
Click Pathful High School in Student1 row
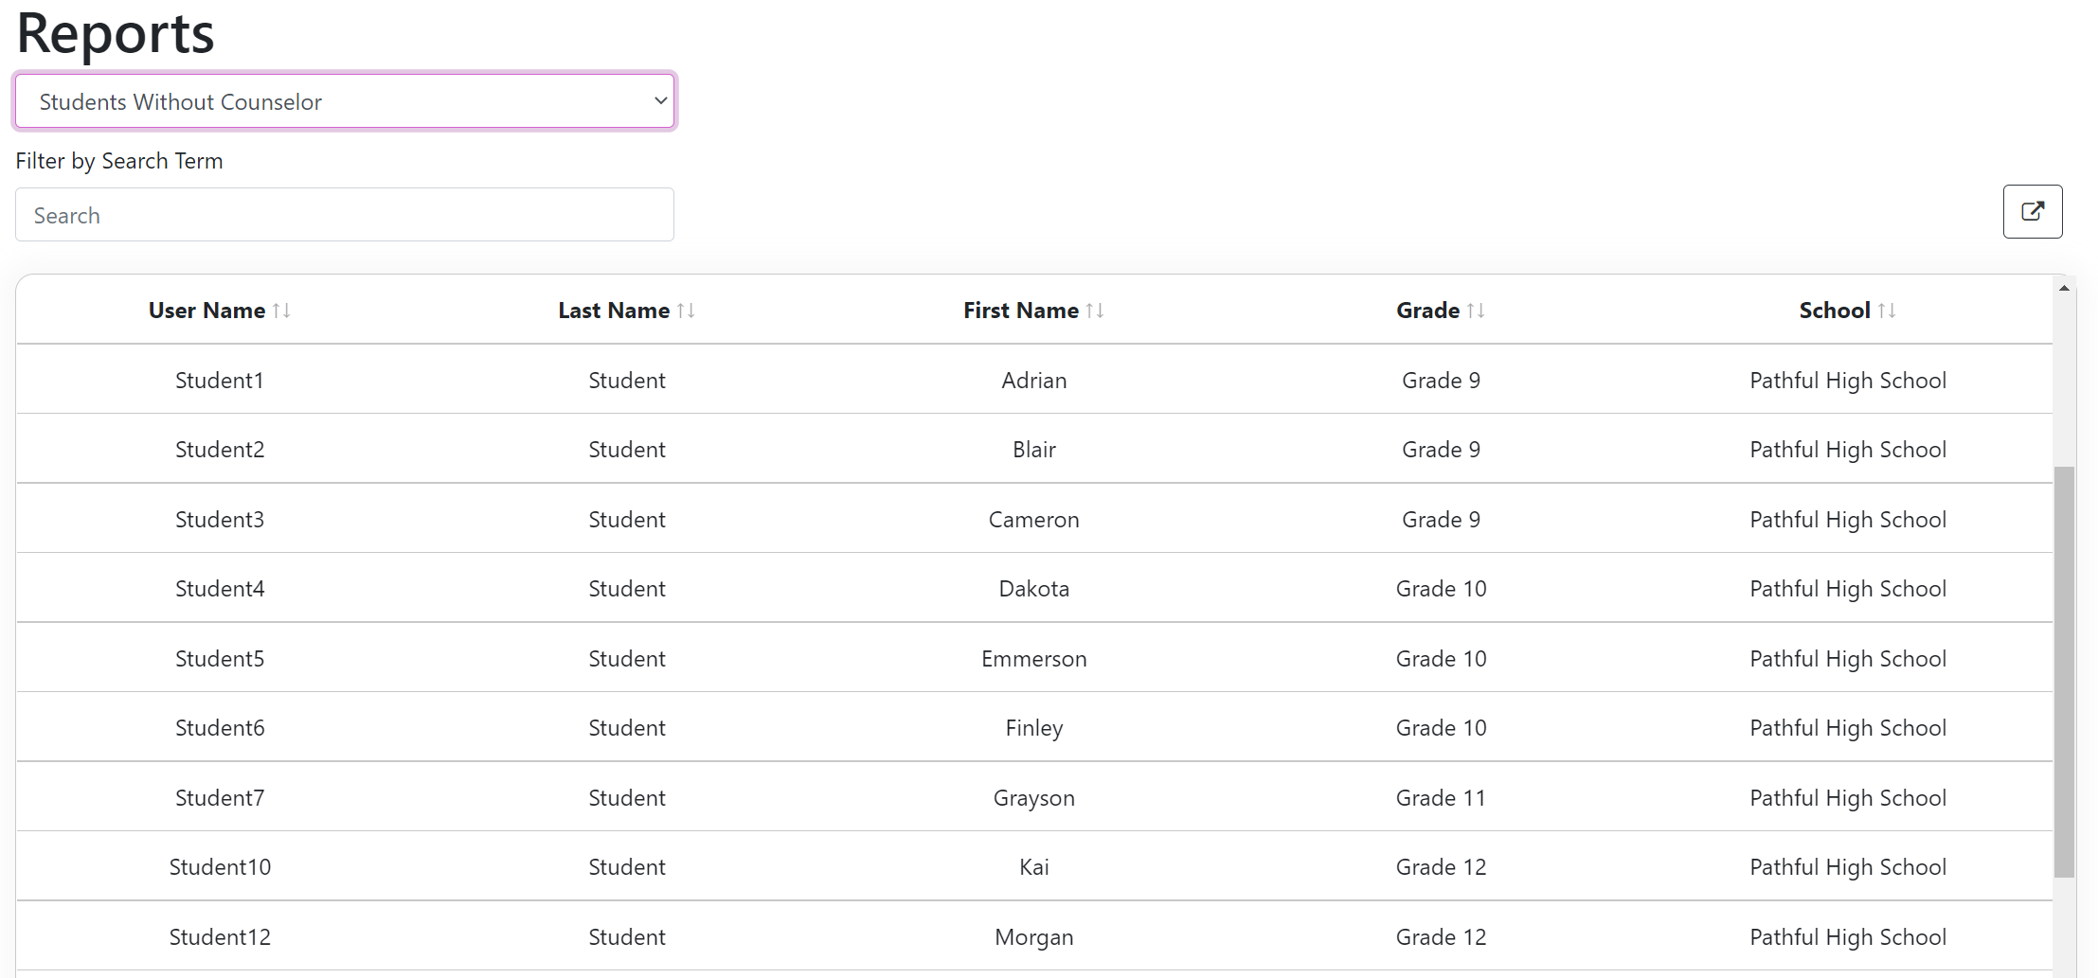click(1849, 381)
